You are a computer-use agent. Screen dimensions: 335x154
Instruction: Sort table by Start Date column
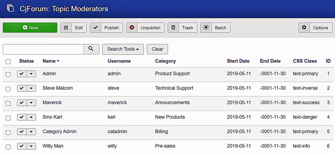(238, 61)
